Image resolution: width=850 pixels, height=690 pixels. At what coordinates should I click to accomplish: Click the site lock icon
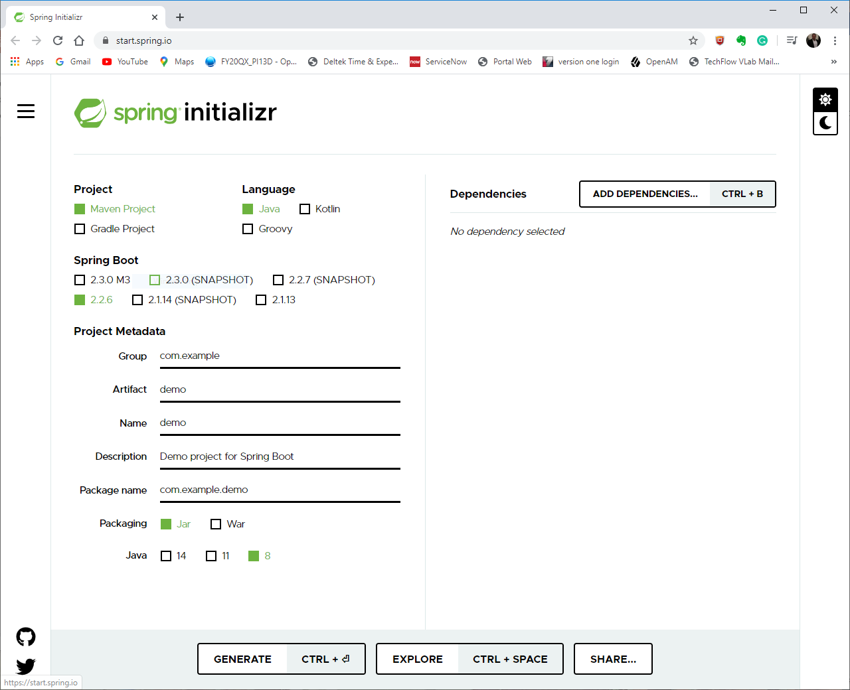105,40
